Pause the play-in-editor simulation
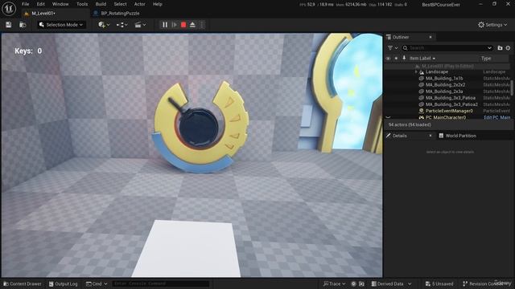The width and height of the screenshot is (515, 289). coord(165,25)
